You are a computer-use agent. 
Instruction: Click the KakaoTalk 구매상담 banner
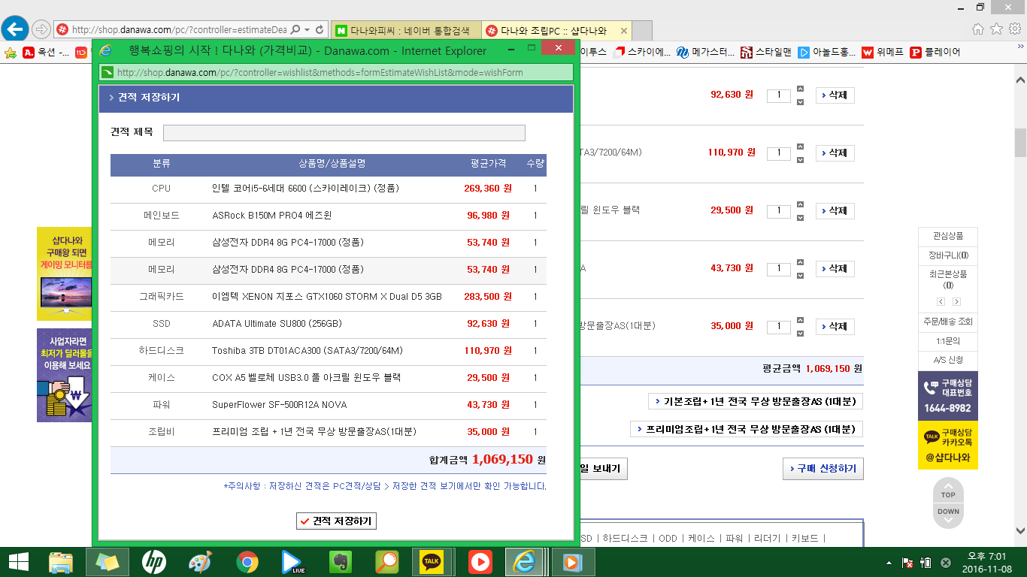pos(947,445)
